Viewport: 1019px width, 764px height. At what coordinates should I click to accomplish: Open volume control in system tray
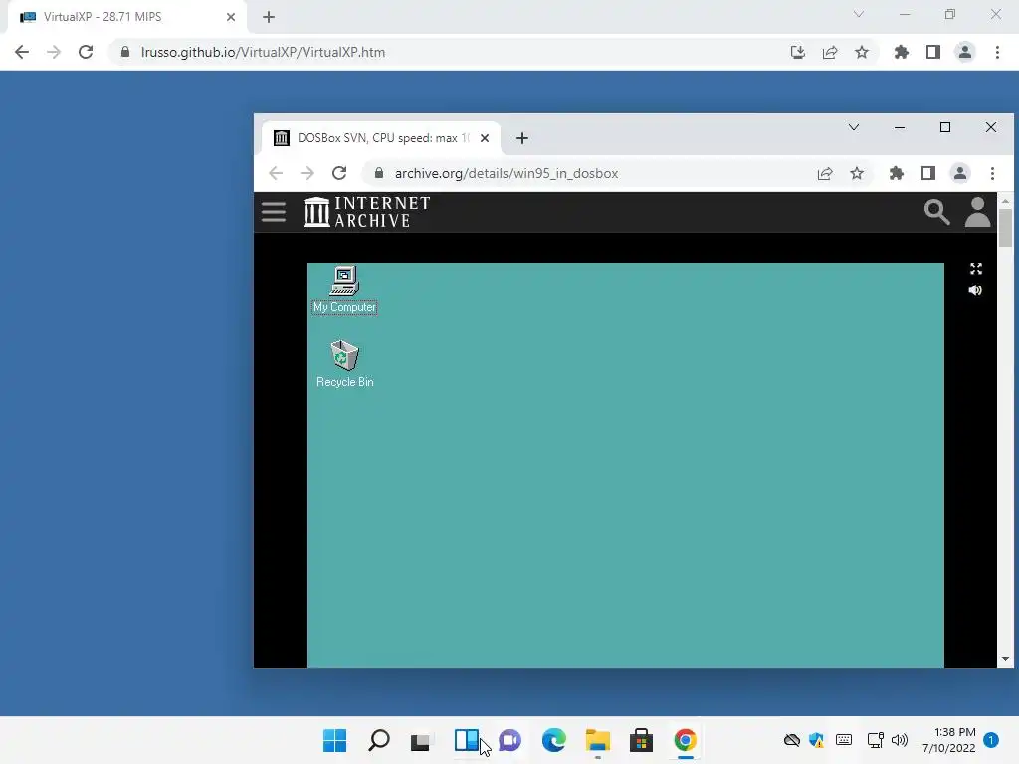point(900,740)
